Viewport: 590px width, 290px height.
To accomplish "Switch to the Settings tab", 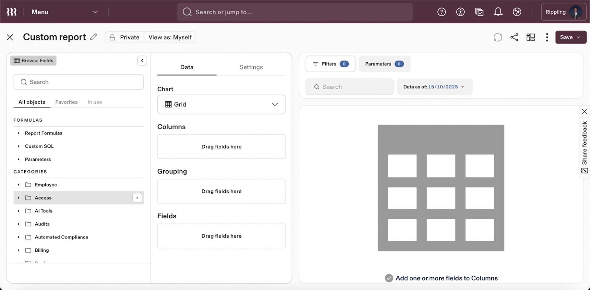I will [251, 67].
